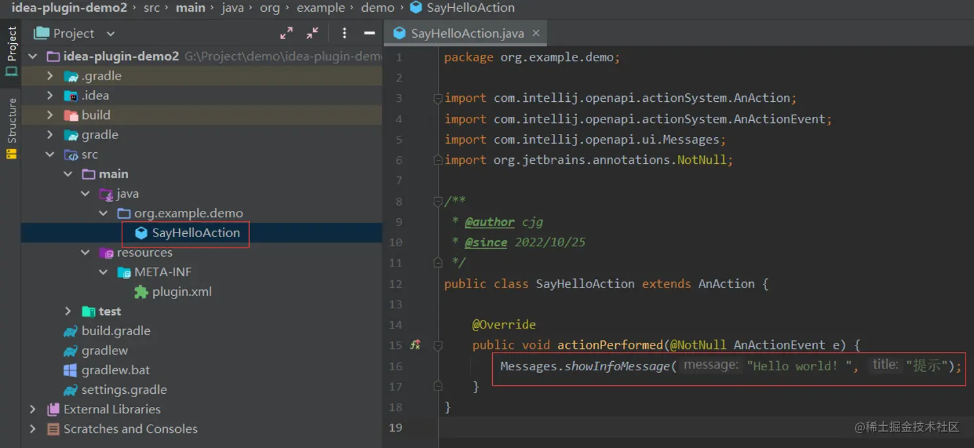The width and height of the screenshot is (974, 448).
Task: Open the Structure tool window sidebar tab
Action: point(11,128)
